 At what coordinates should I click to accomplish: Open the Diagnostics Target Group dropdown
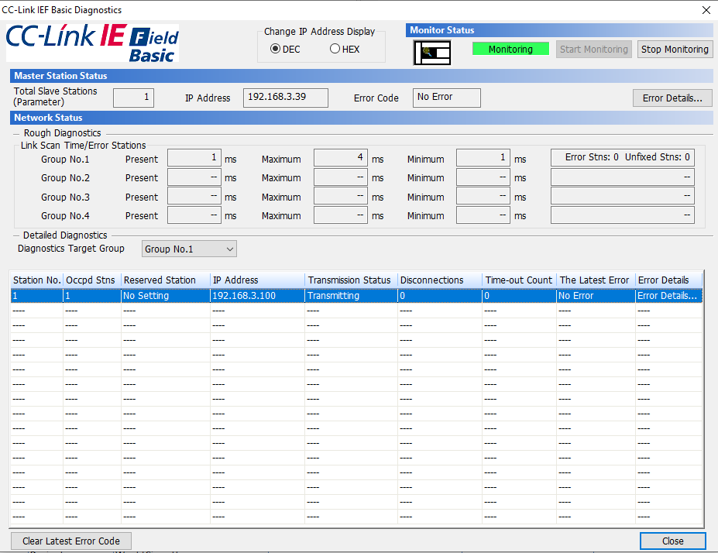point(189,249)
